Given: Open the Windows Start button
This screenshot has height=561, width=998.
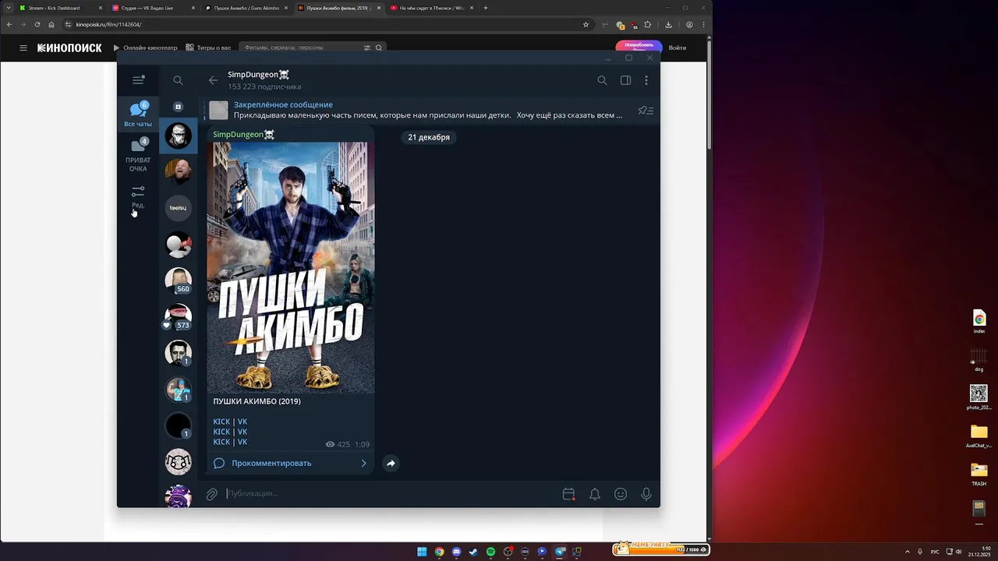Looking at the screenshot, I should coord(422,552).
